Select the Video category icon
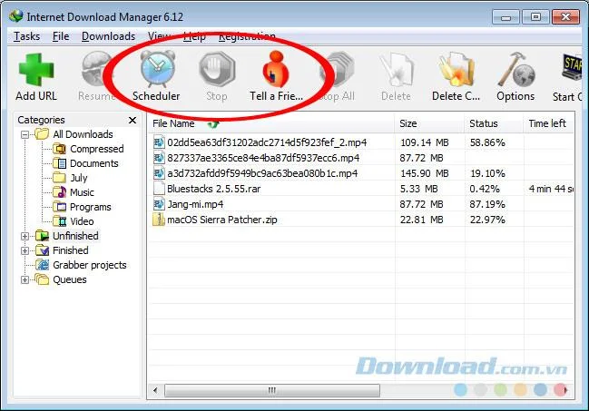Screen dimensions: 589x411 point(59,221)
